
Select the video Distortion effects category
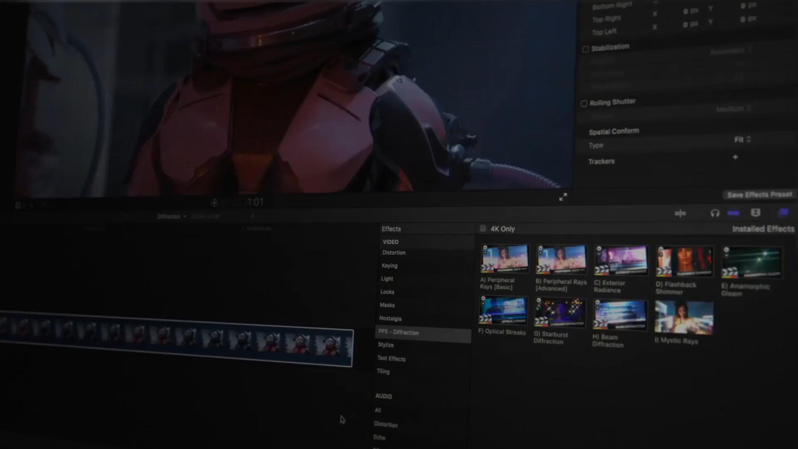pyautogui.click(x=394, y=253)
